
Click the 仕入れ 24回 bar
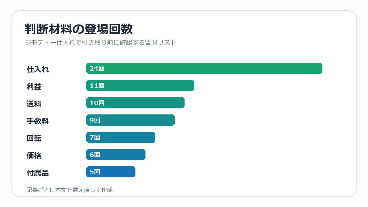(x=204, y=68)
